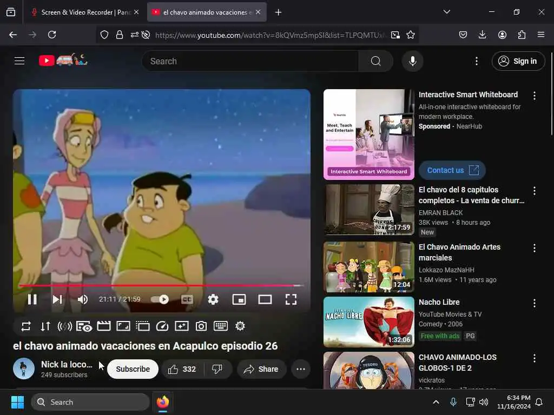Screen dimensions: 554x415
Task: Toggle the autoplay switch in player
Action: pos(160,299)
